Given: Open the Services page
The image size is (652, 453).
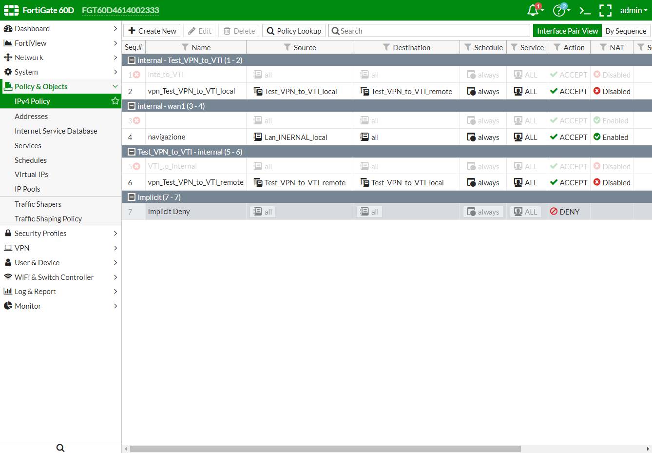Looking at the screenshot, I should tap(28, 145).
